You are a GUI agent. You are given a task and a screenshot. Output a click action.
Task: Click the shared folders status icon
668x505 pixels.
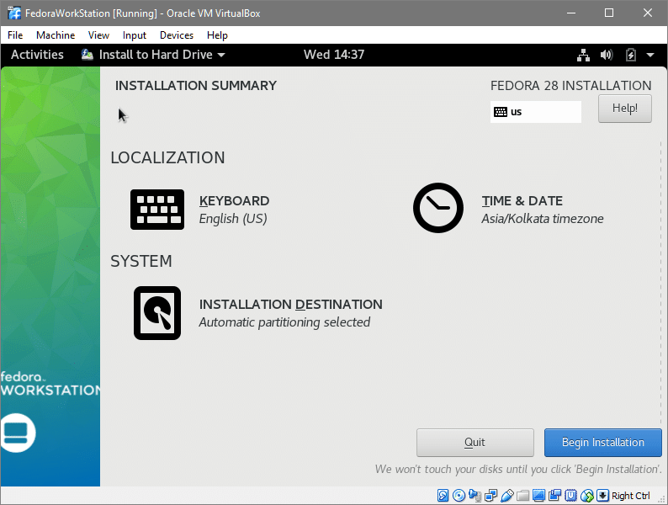point(523,496)
